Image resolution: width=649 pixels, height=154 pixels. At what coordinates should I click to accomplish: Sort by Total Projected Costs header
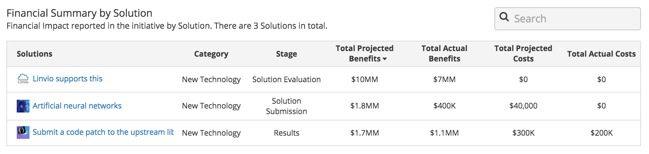pyautogui.click(x=523, y=53)
